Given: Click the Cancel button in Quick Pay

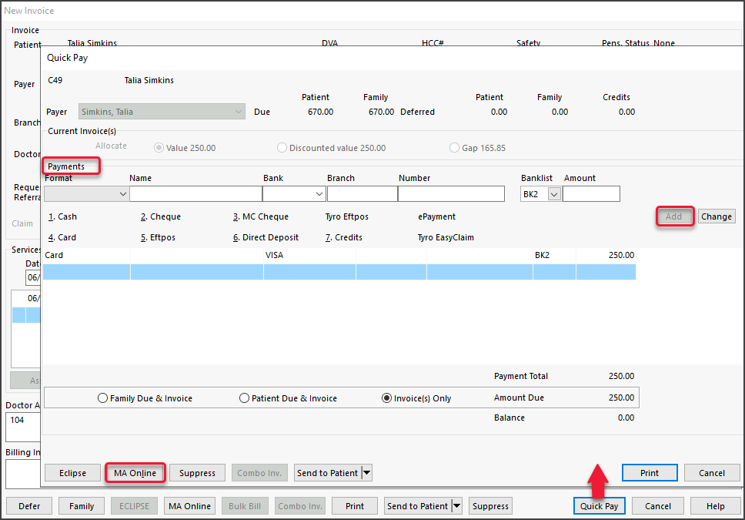Looking at the screenshot, I should pyautogui.click(x=712, y=473).
